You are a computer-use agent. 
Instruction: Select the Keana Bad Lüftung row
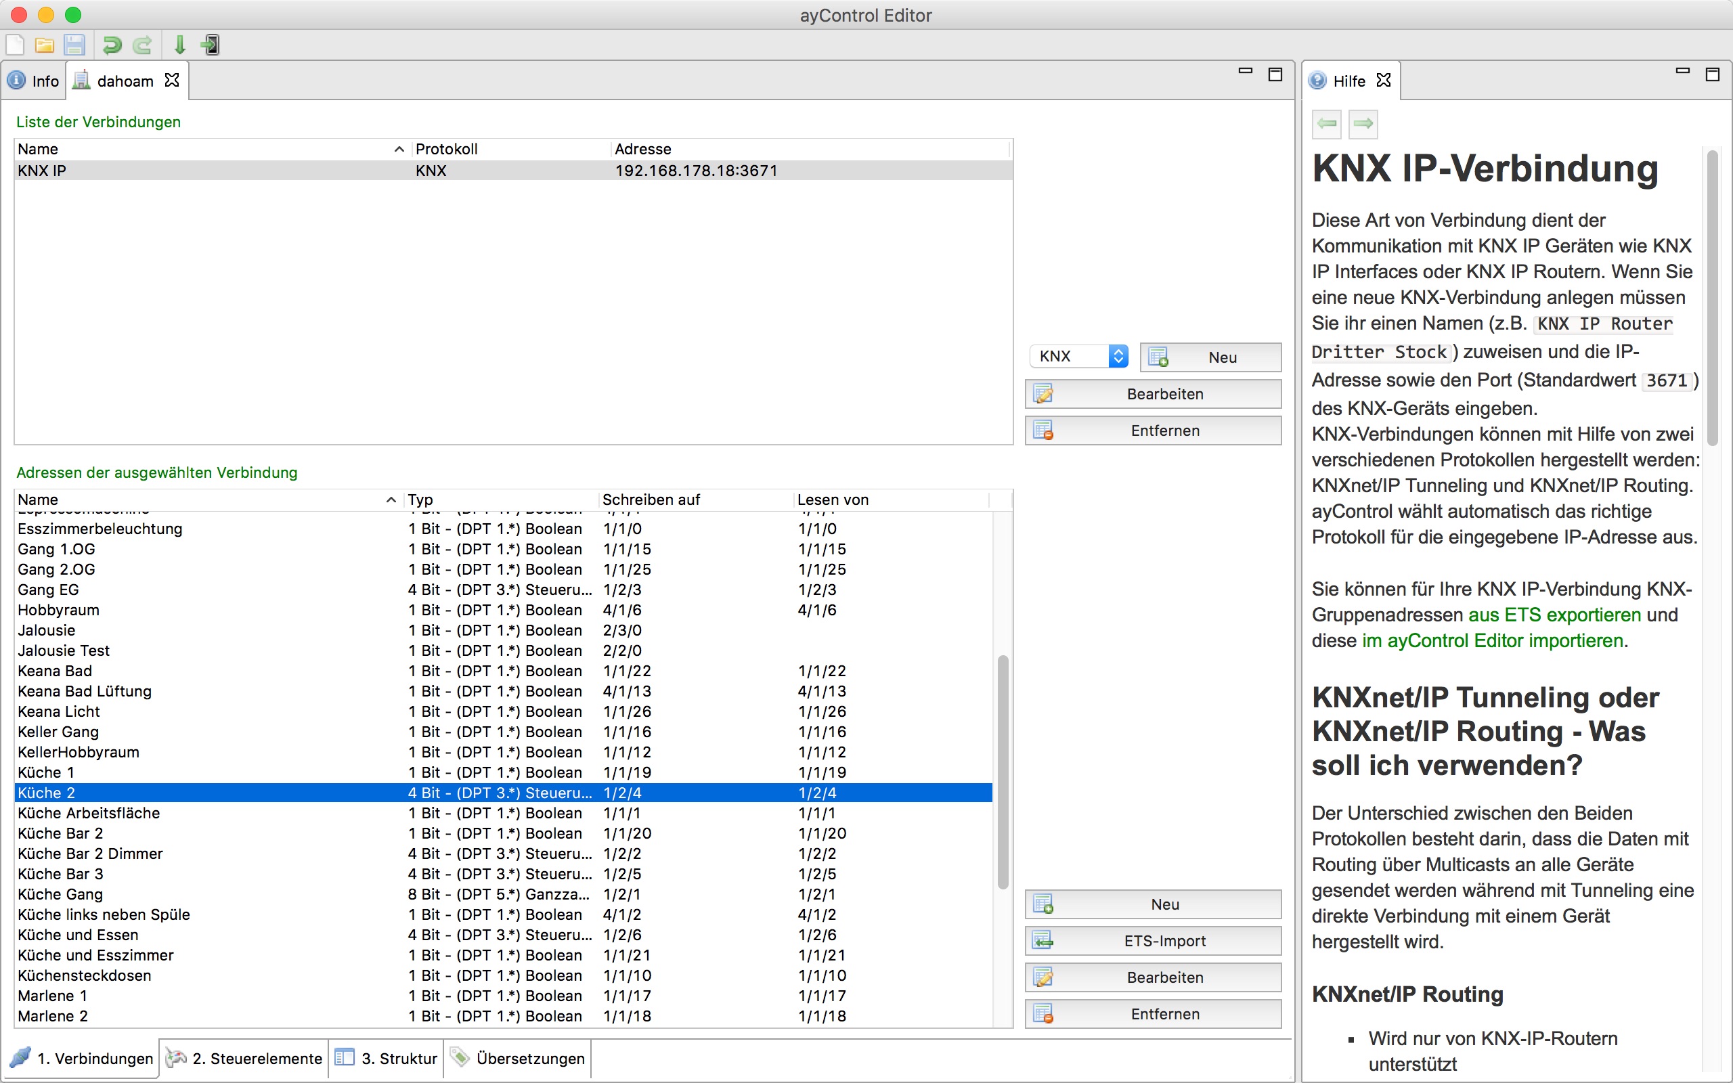coord(504,691)
